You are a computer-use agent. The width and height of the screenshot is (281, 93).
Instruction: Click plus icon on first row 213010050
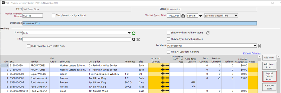click(x=163, y=65)
